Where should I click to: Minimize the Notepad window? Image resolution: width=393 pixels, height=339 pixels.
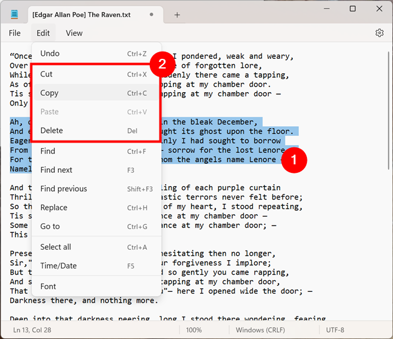coord(326,8)
